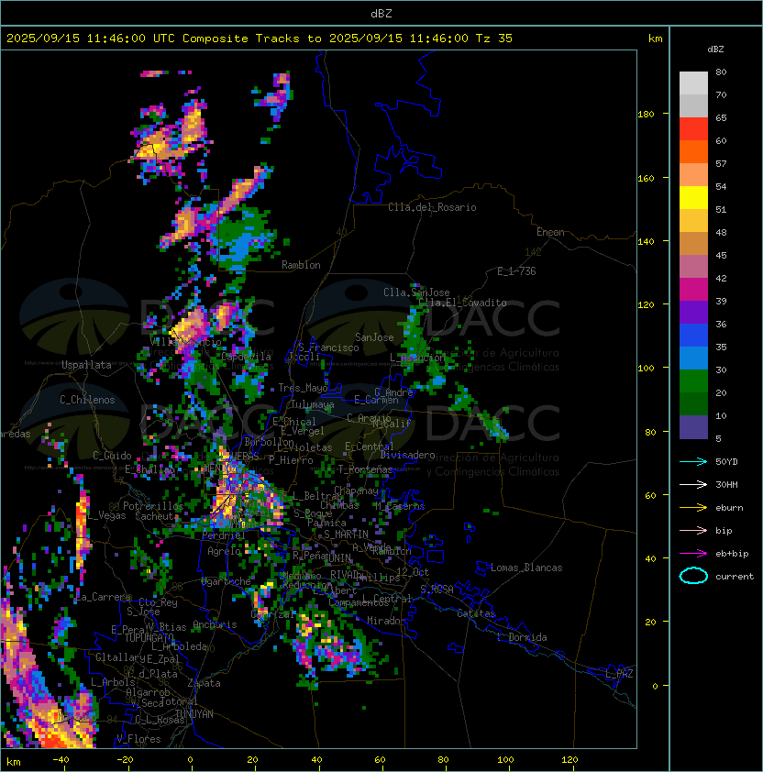
Task: Click the 'La_Carrera' map label
Action: [x=104, y=597]
